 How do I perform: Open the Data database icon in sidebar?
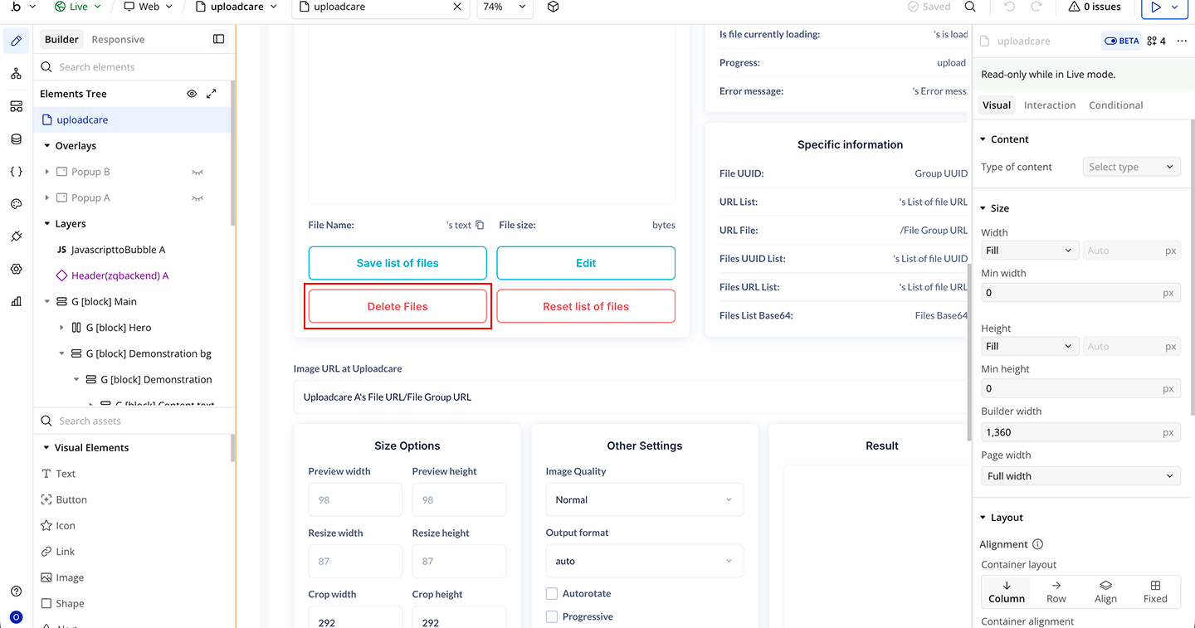(x=16, y=139)
